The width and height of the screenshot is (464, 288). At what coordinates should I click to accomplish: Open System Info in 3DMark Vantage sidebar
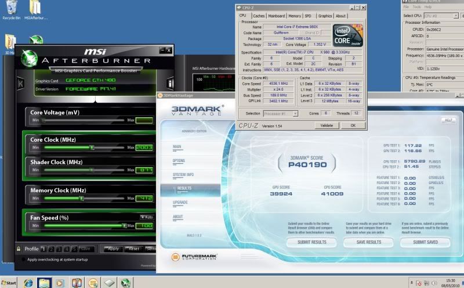click(x=183, y=174)
